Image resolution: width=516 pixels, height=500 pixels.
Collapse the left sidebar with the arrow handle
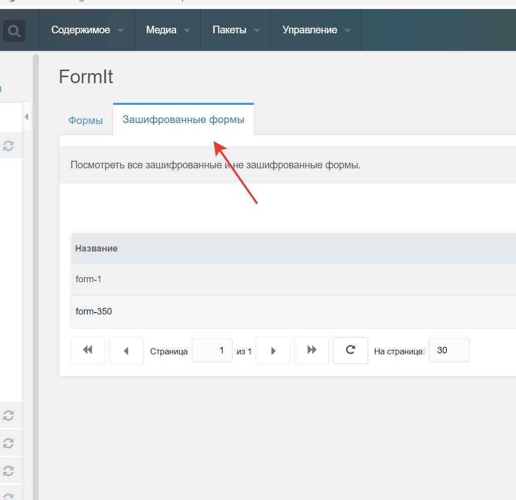27,116
